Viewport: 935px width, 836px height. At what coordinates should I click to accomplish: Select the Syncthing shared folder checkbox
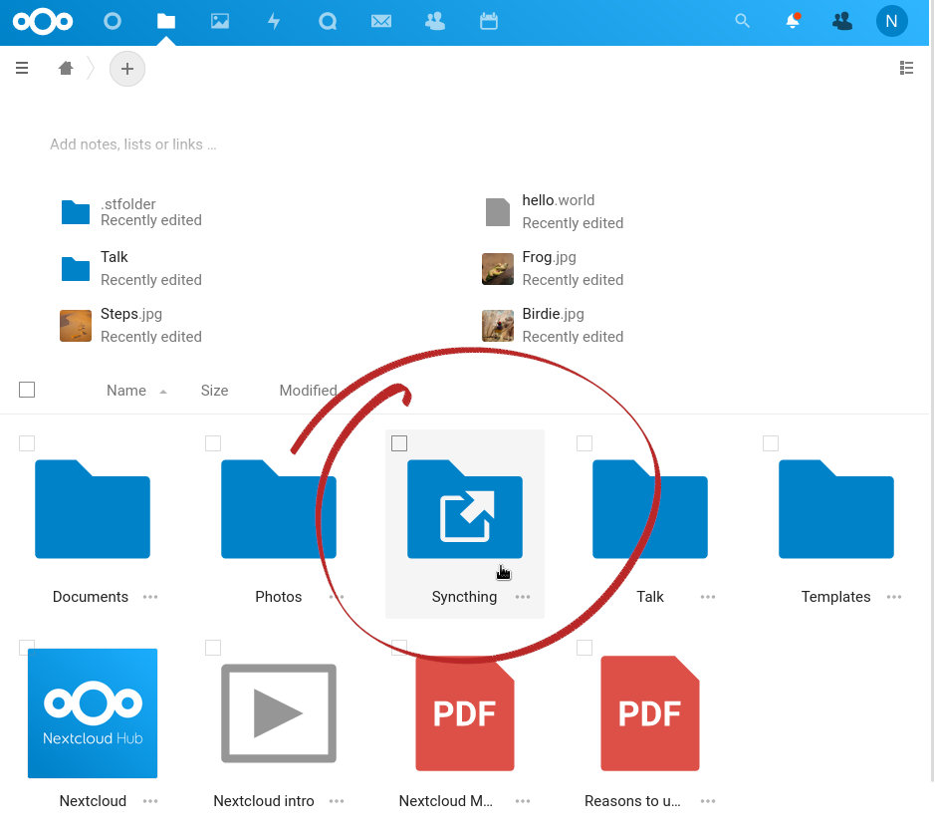pos(399,443)
